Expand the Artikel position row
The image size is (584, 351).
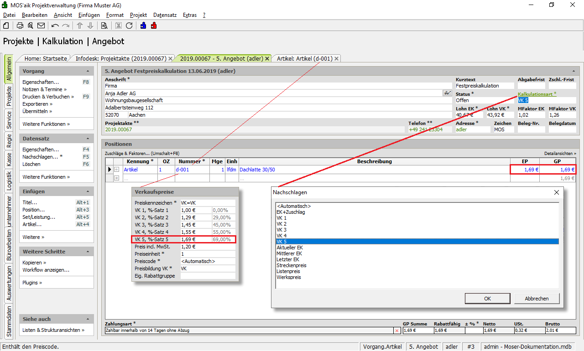click(x=116, y=170)
